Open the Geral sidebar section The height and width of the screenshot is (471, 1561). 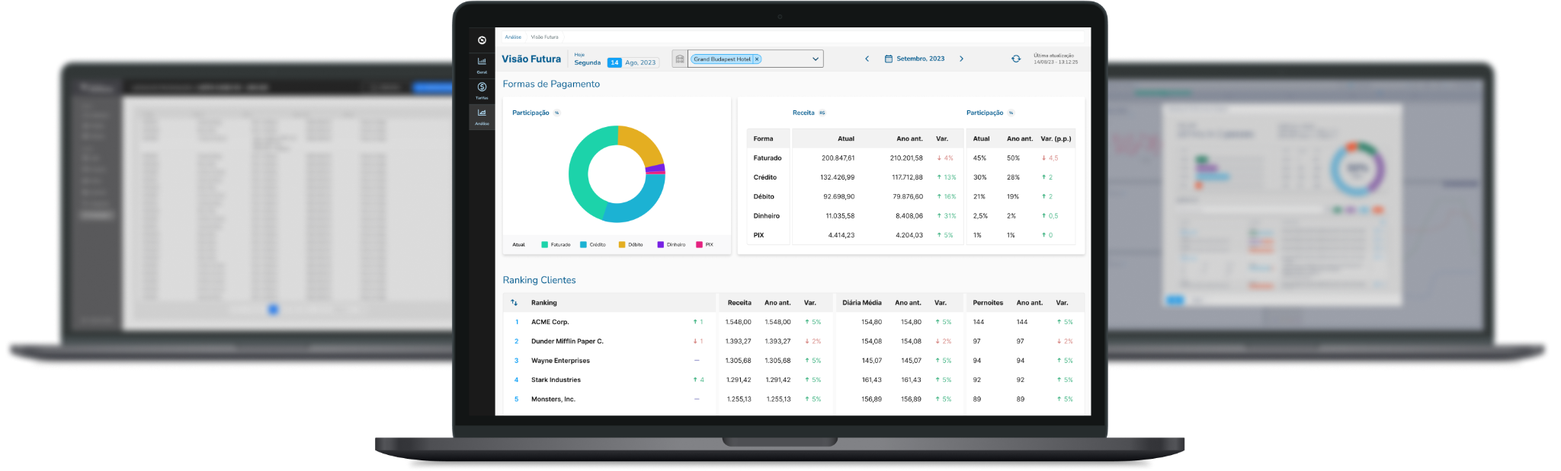point(482,64)
